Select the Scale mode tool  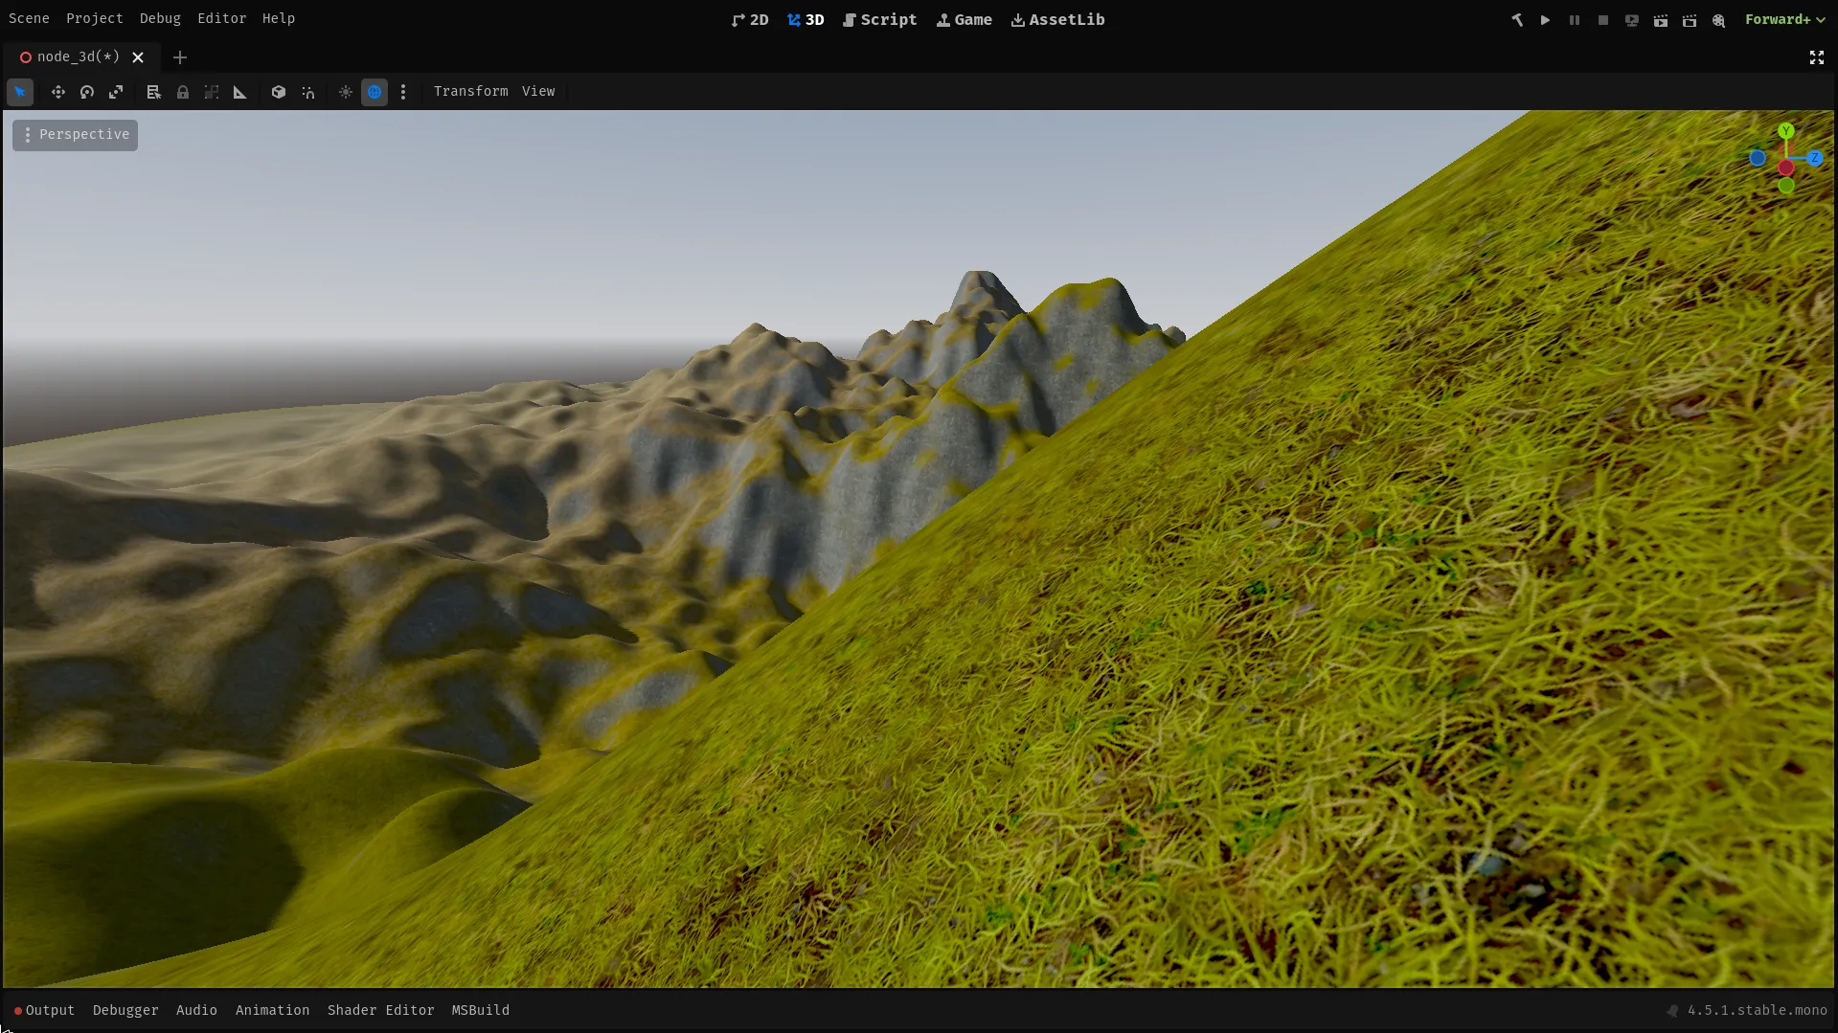(x=116, y=92)
